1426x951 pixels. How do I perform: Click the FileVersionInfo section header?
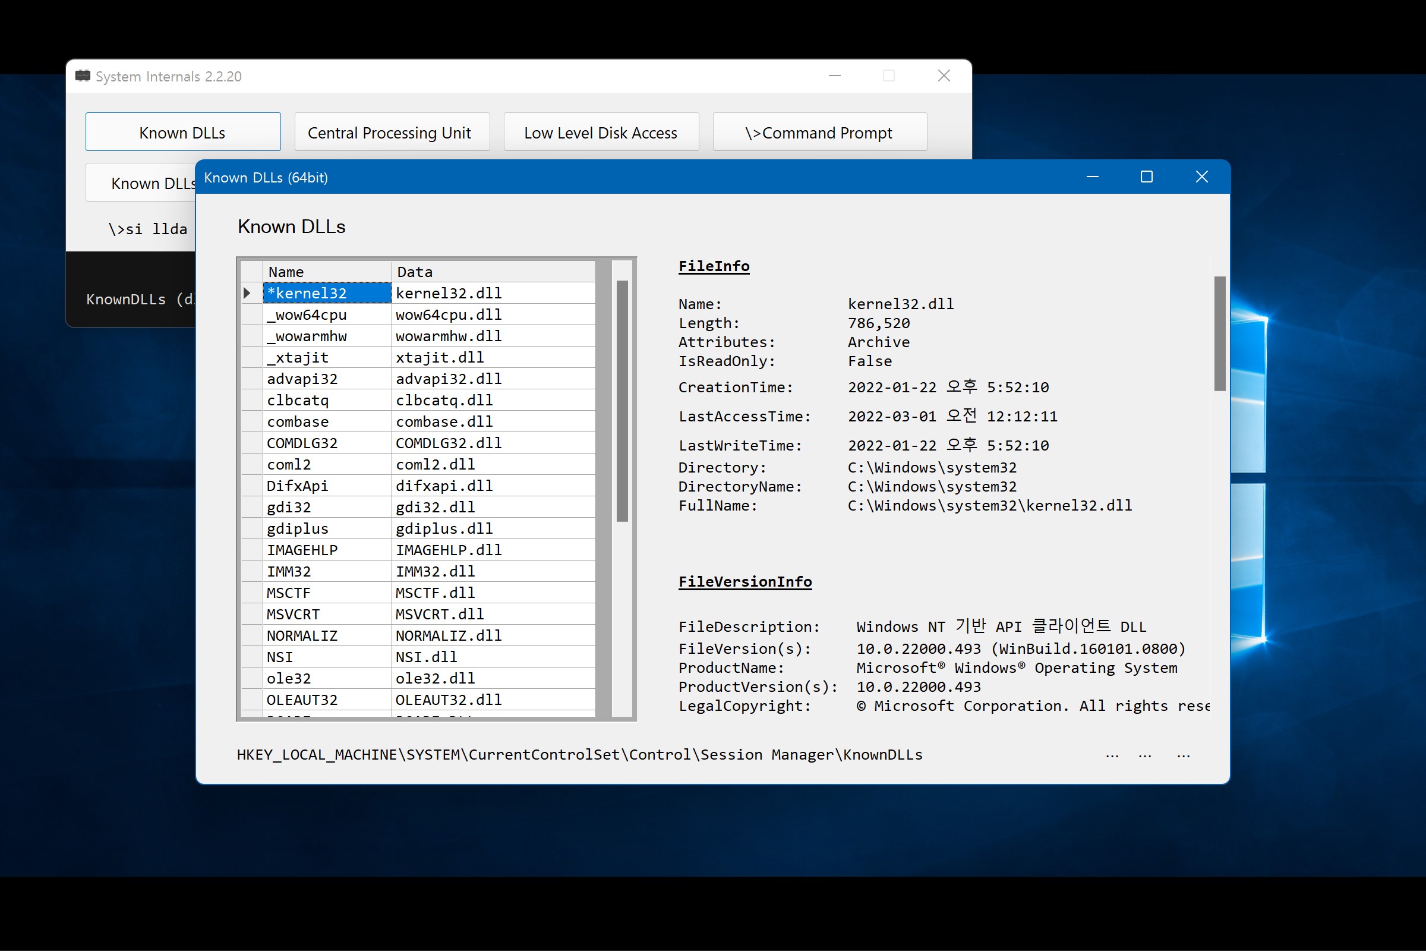(743, 581)
